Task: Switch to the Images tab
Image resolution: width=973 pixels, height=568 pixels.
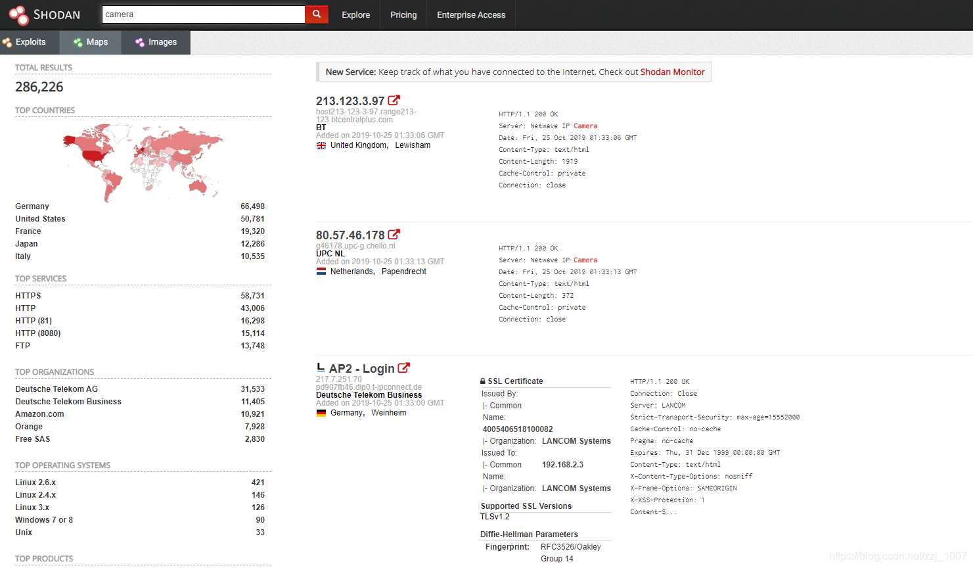Action: (x=156, y=42)
